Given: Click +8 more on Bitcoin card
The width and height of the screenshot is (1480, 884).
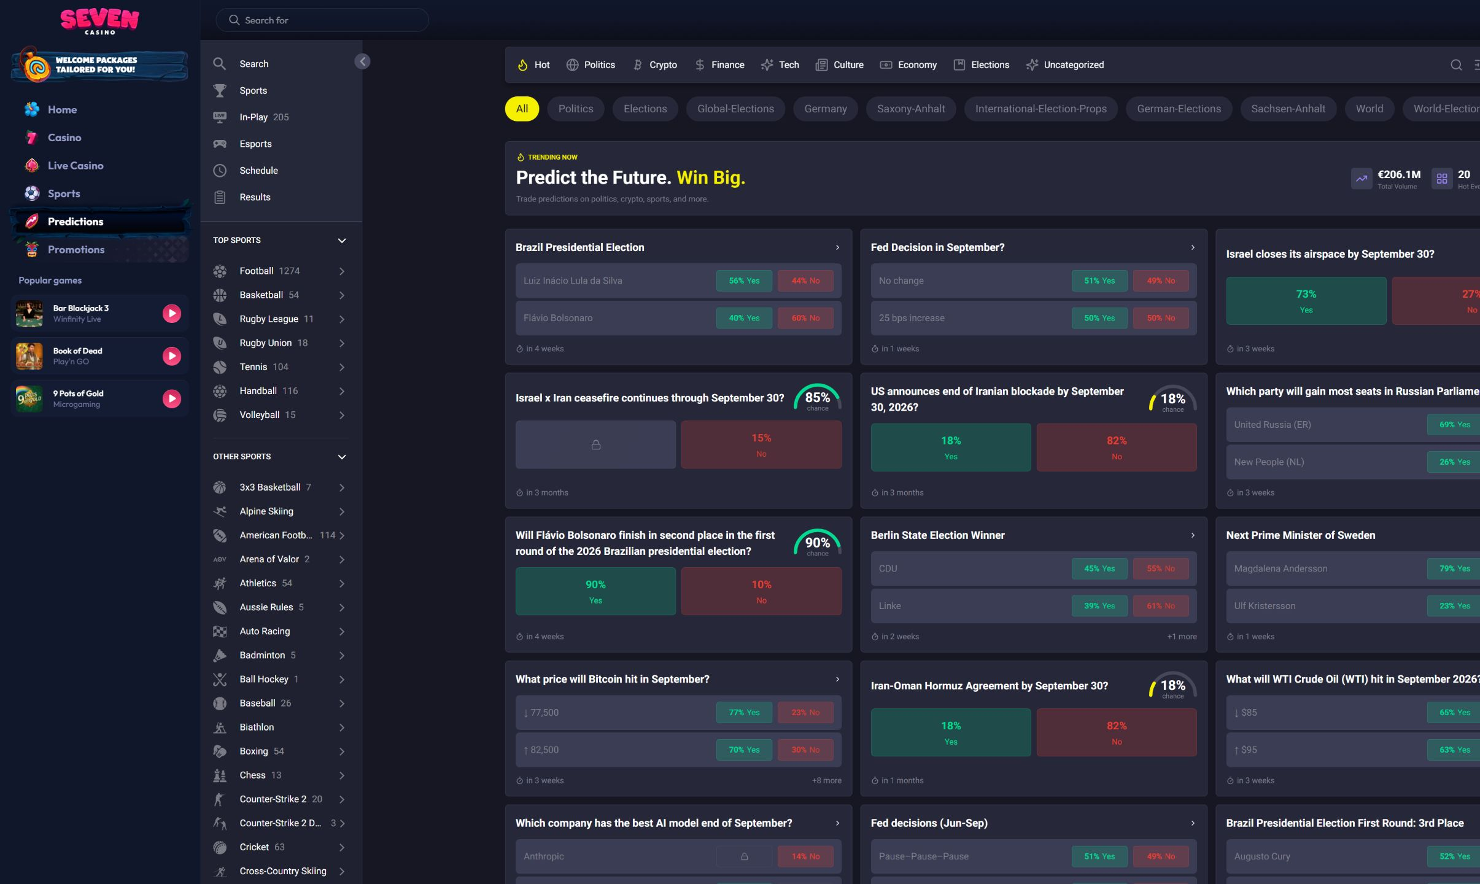Looking at the screenshot, I should (826, 781).
